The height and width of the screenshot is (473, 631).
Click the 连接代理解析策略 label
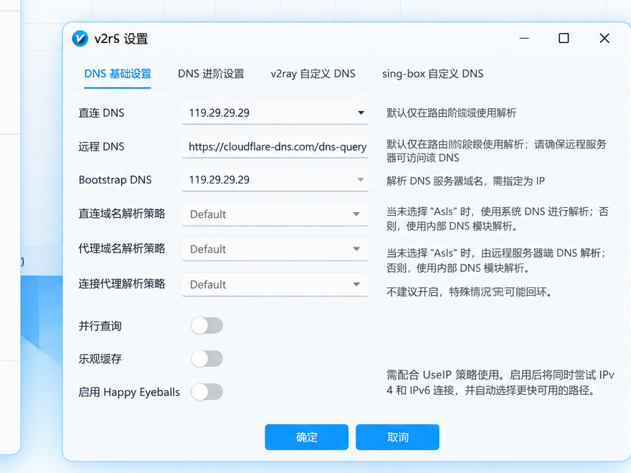click(122, 284)
